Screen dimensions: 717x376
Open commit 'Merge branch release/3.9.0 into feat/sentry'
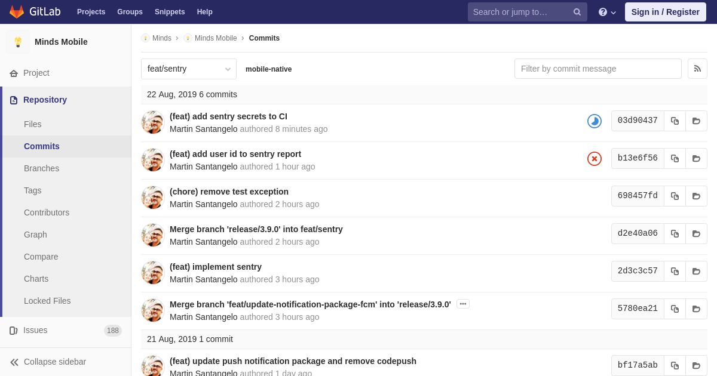(x=256, y=229)
